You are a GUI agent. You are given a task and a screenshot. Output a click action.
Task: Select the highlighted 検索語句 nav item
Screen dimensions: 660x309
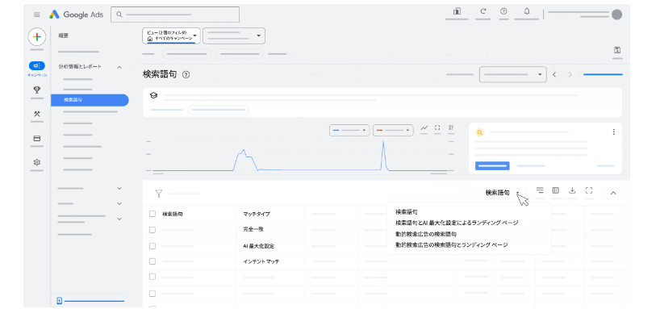90,100
